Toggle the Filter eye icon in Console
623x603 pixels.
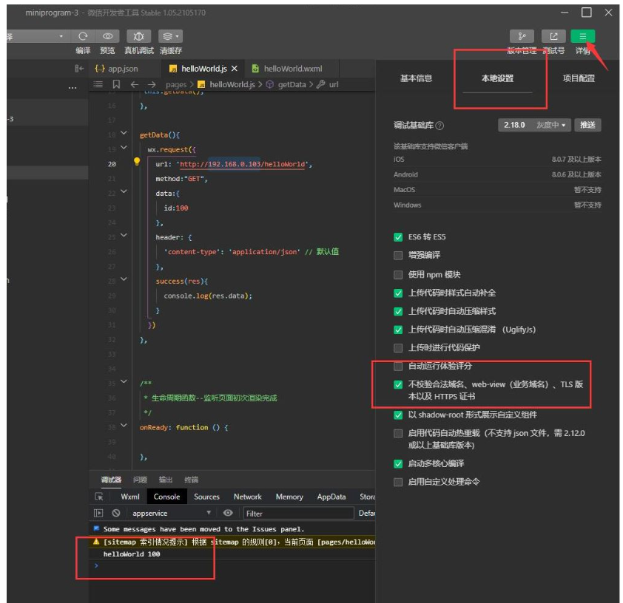click(228, 512)
